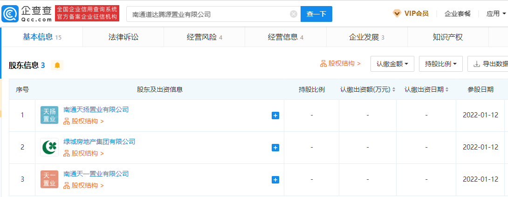This screenshot has height=197, width=508.
Task: Switch to the 法律诉讼 tab
Action: [124, 37]
